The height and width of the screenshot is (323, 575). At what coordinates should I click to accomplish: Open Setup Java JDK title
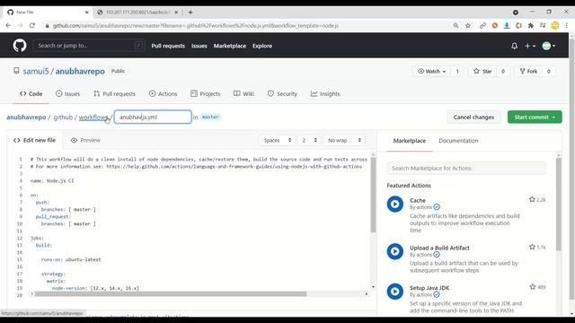point(429,288)
